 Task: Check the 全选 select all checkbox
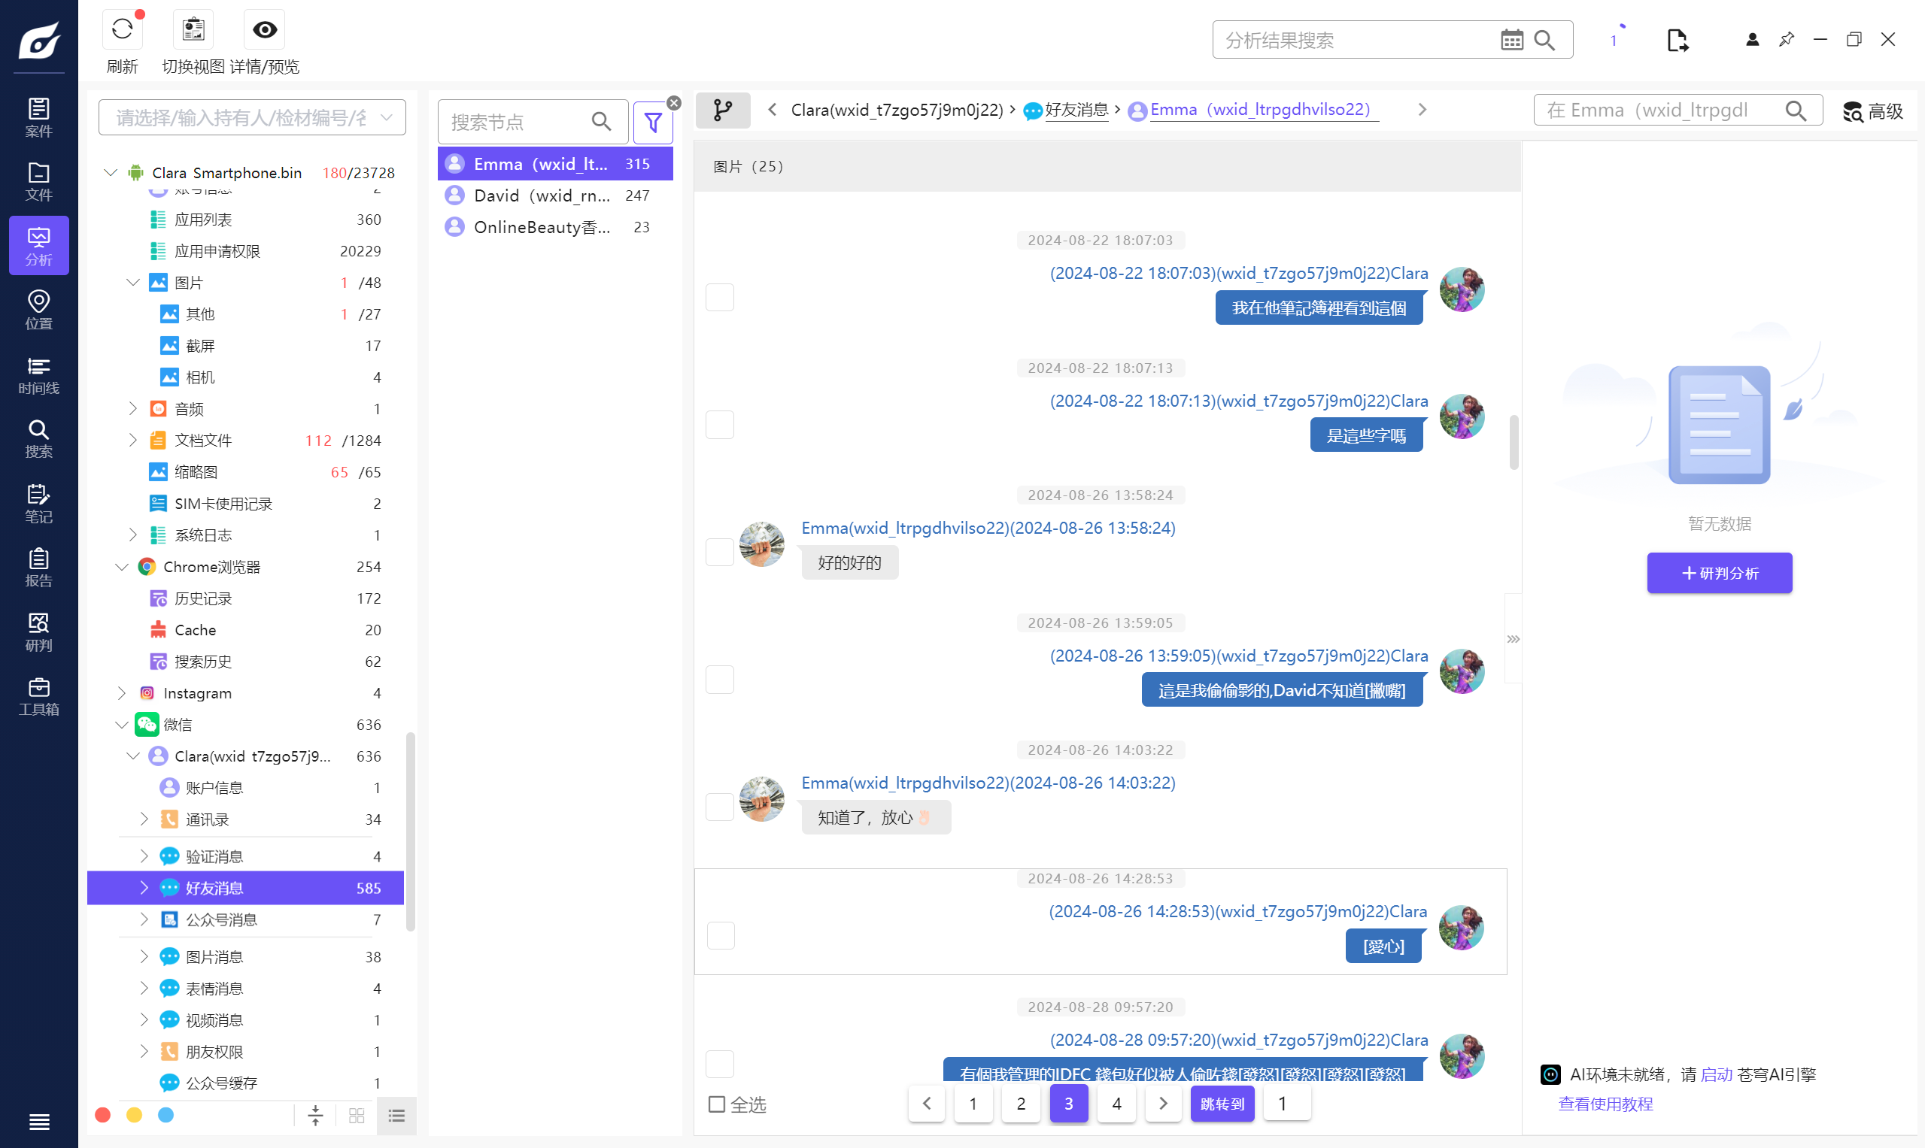pos(717,1104)
